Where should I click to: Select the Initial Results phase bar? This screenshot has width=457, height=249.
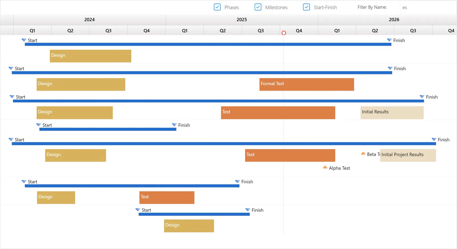pos(392,113)
